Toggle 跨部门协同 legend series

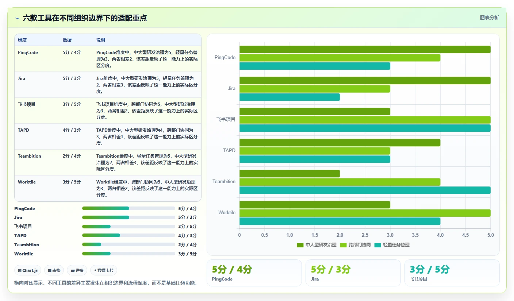click(x=355, y=245)
